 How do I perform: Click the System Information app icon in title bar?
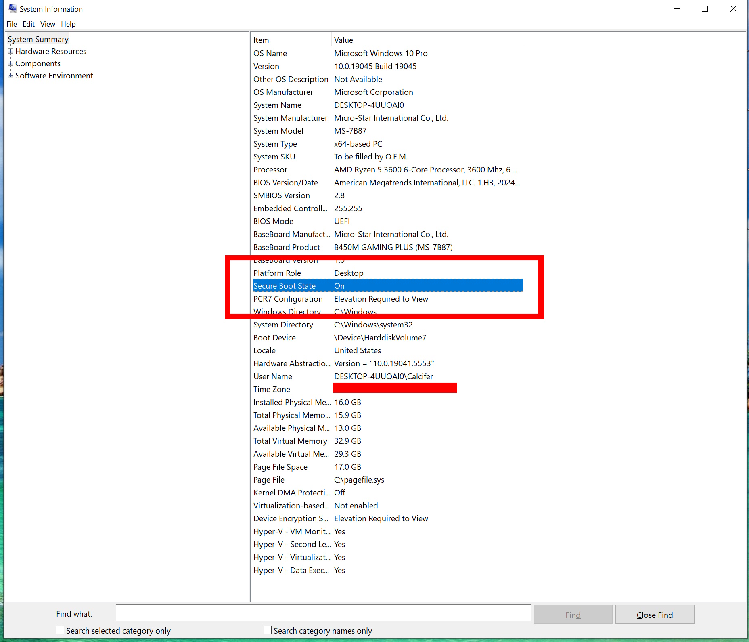click(x=13, y=8)
